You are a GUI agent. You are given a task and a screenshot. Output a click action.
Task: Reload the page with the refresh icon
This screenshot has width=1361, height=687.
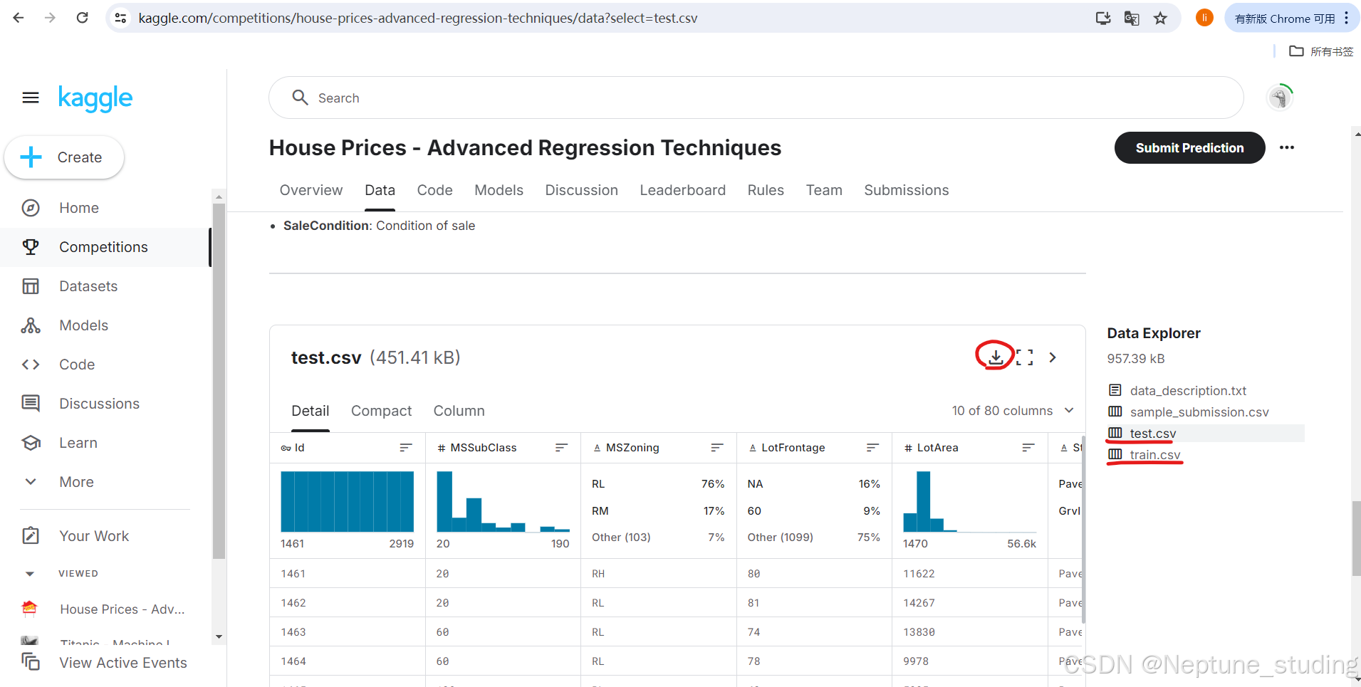(x=83, y=18)
